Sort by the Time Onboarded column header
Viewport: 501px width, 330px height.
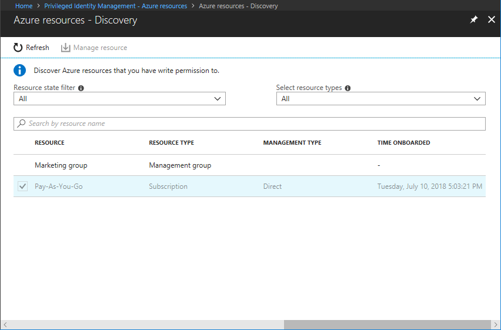(403, 143)
